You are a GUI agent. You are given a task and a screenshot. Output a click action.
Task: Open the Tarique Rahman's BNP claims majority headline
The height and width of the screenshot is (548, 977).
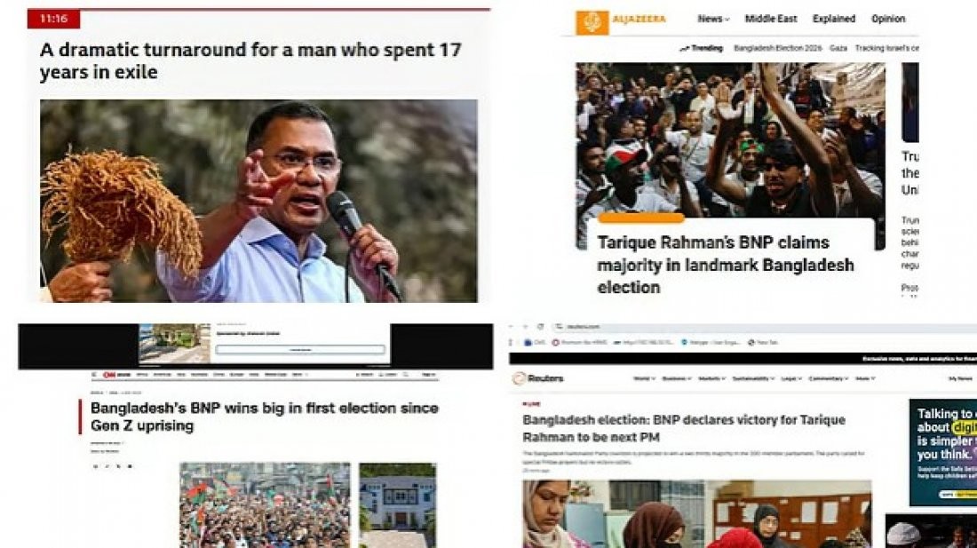[726, 265]
